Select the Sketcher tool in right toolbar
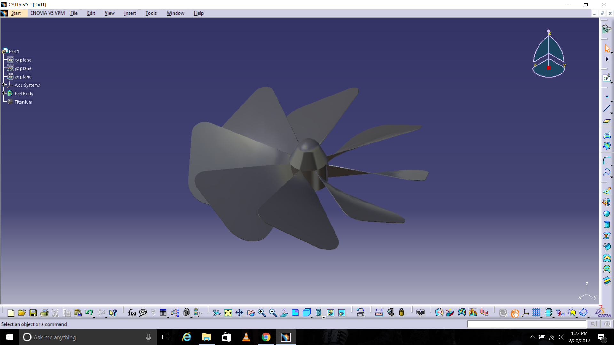The height and width of the screenshot is (345, 614). click(606, 78)
